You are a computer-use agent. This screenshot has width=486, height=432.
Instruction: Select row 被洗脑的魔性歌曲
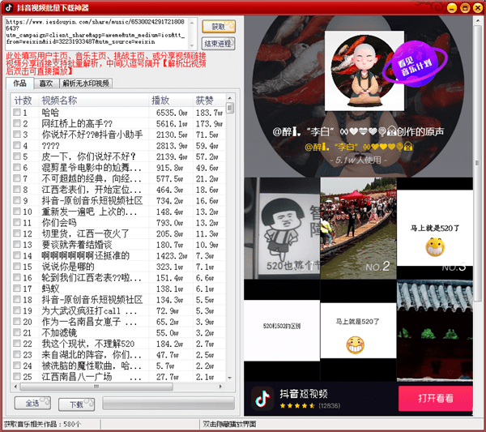(117, 366)
